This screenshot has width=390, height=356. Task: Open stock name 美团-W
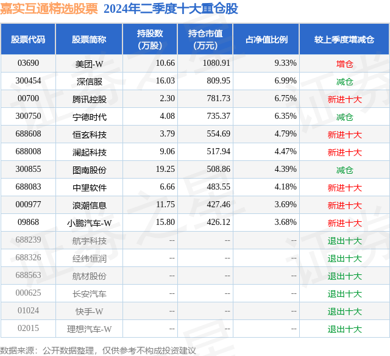coord(89,64)
